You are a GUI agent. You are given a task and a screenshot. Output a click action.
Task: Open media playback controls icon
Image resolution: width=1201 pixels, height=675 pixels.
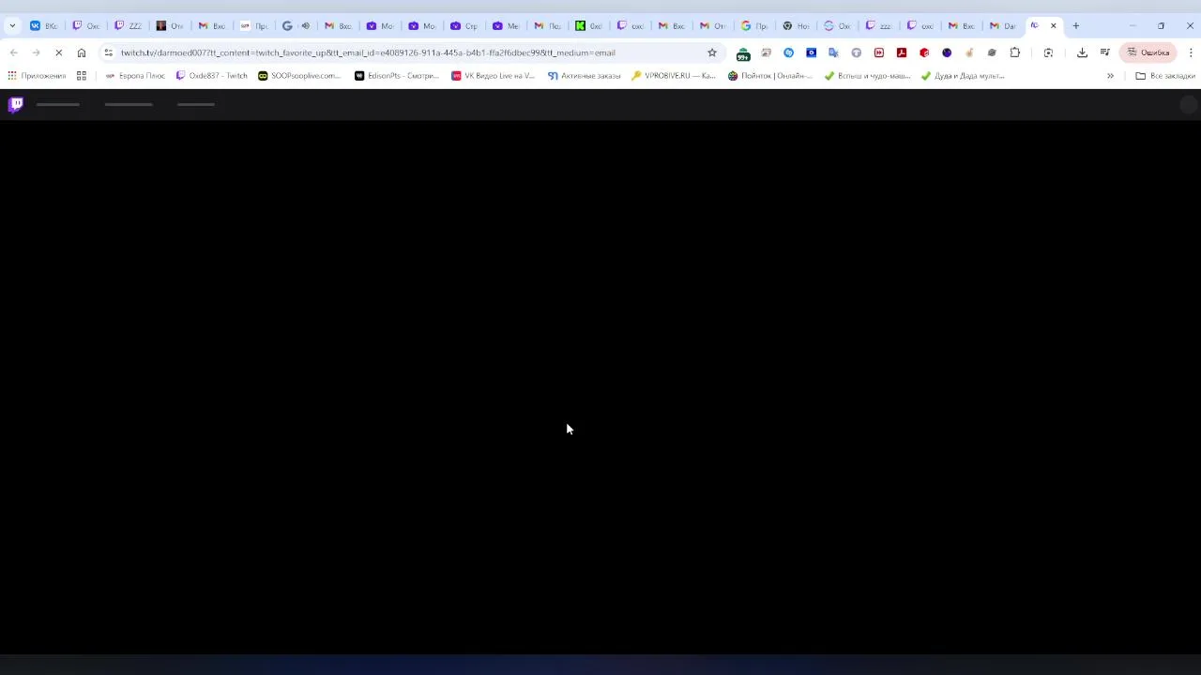coord(1104,52)
